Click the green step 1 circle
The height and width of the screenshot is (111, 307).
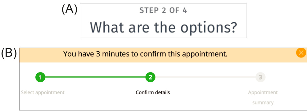[x=40, y=77]
